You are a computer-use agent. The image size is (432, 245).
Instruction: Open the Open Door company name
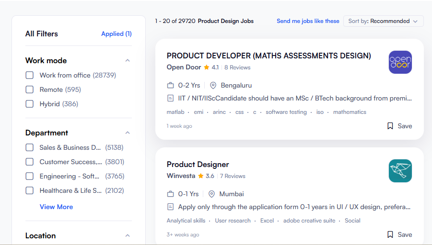184,67
